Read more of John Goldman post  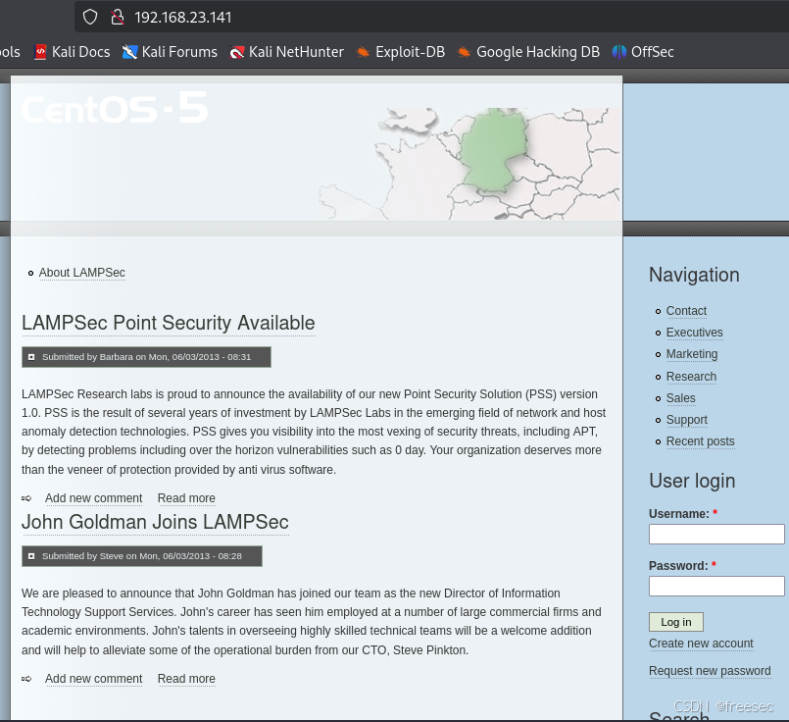[186, 679]
